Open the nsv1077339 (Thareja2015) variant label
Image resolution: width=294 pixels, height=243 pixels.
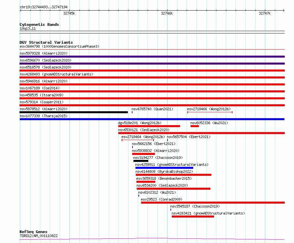tap(44, 116)
